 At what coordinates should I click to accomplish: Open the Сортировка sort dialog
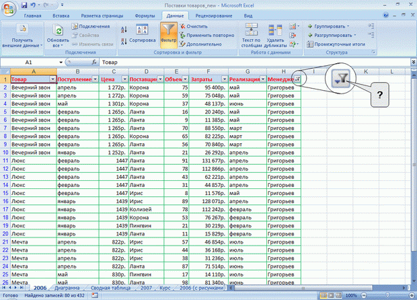point(143,34)
